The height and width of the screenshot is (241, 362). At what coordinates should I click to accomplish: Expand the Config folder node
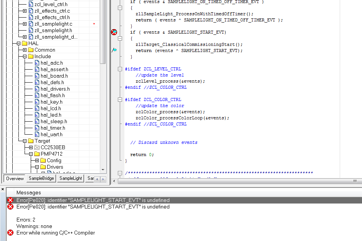(x=37, y=161)
